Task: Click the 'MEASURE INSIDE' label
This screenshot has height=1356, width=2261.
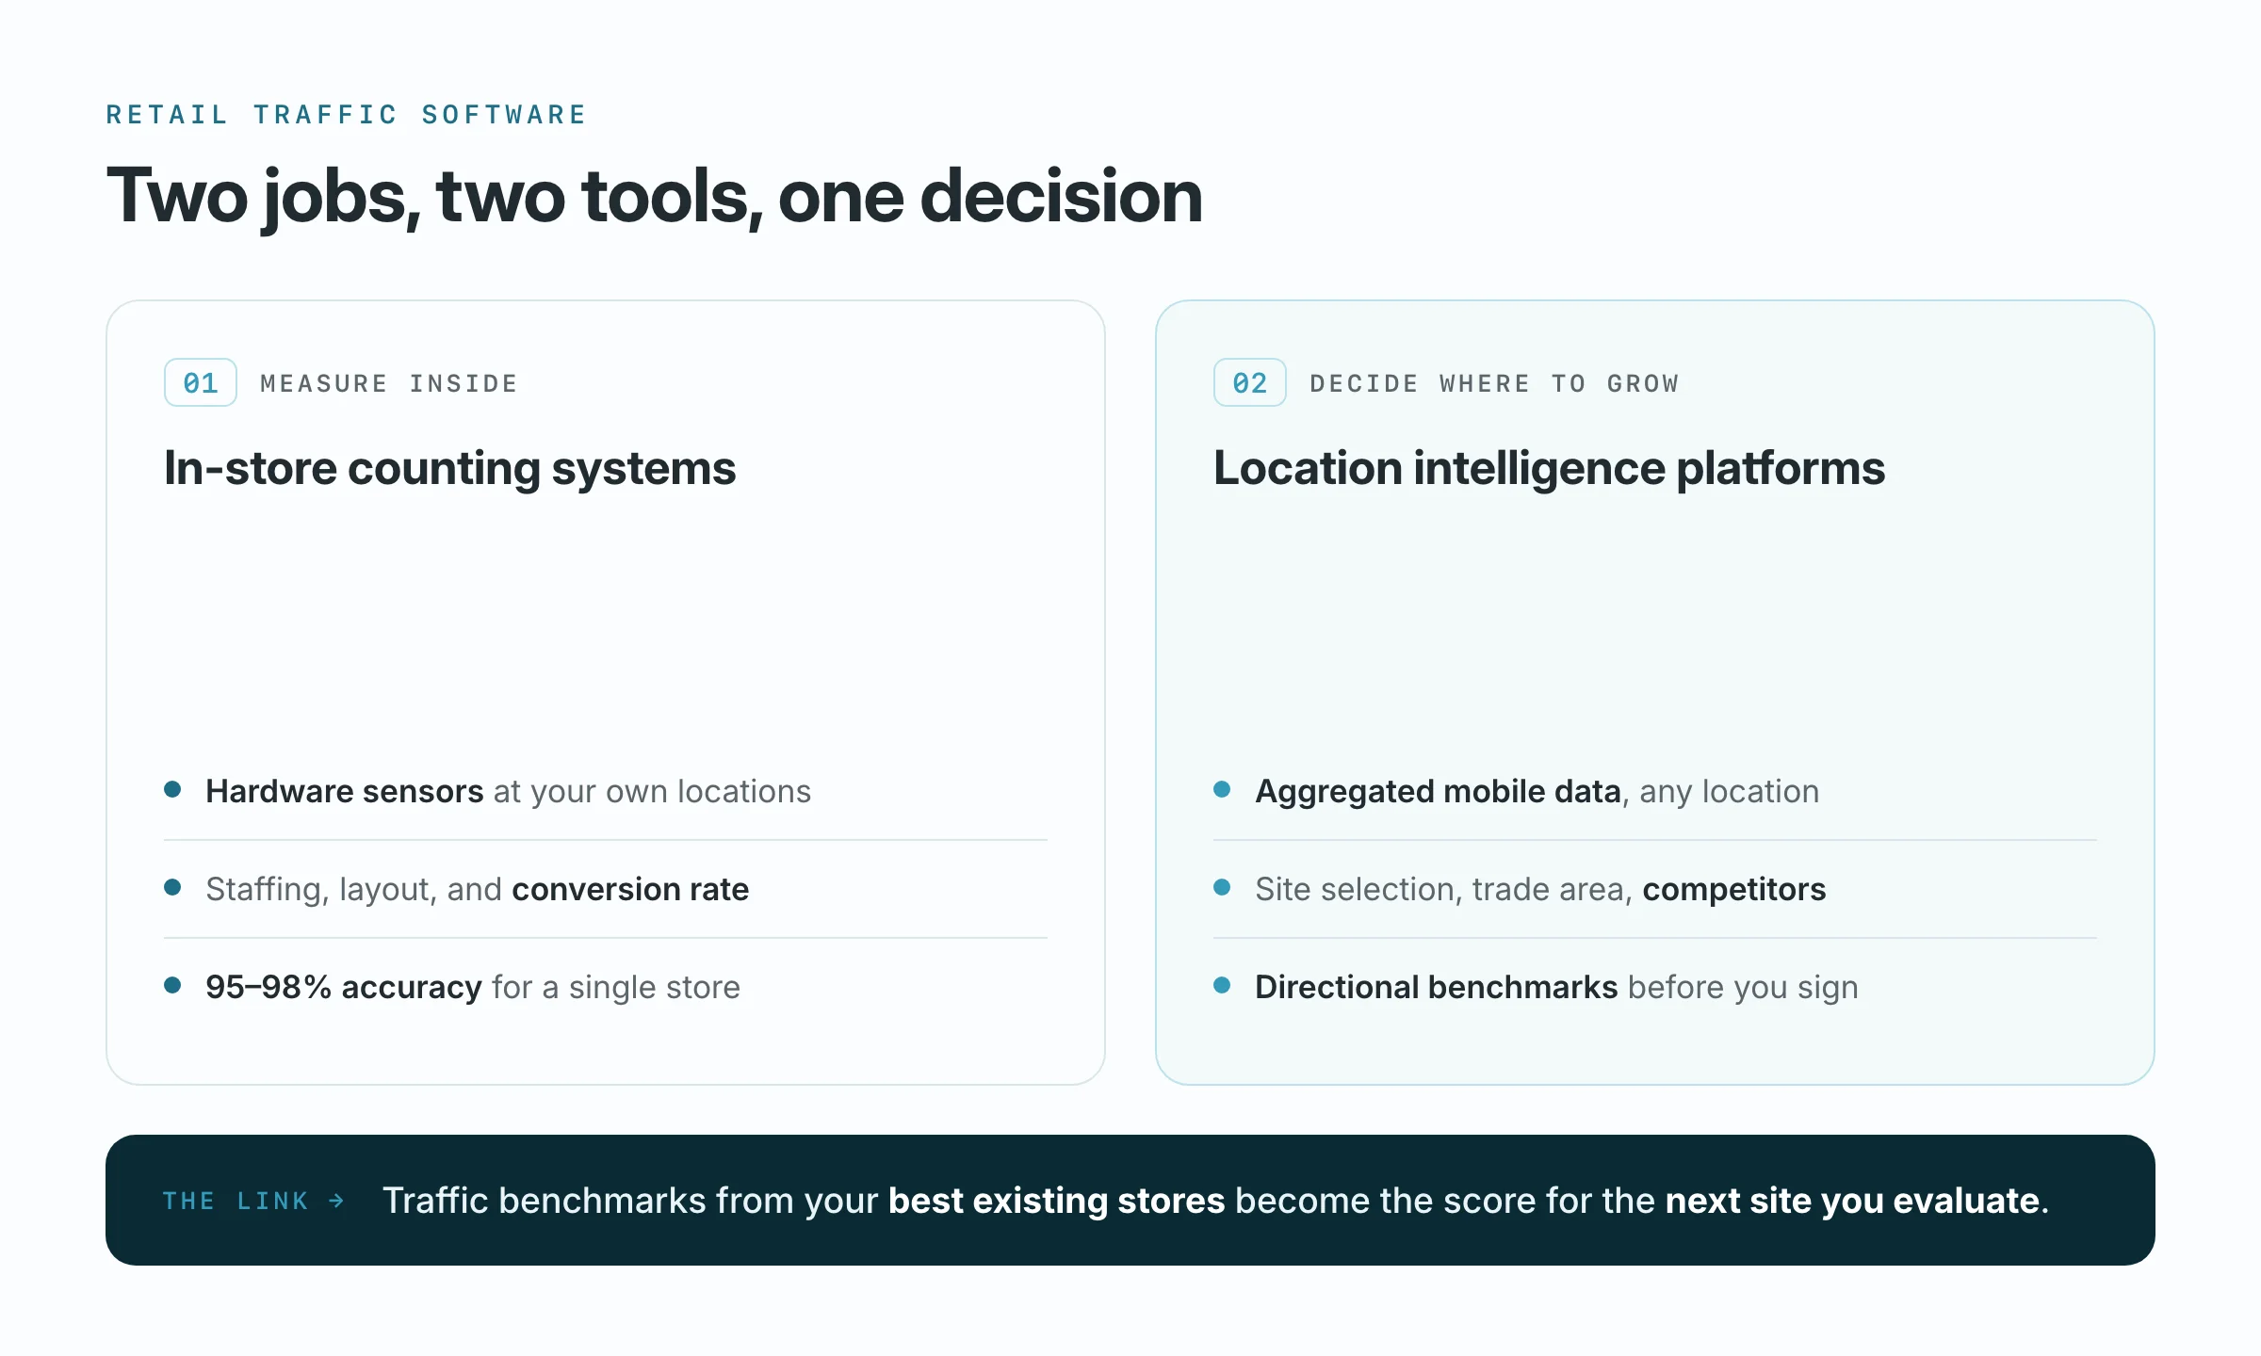Action: point(389,383)
